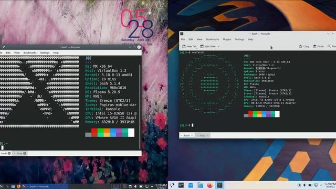This screenshot has height=189, width=336.
Task: Select the htop tab in left Konsole
Action: (x=20, y=153)
